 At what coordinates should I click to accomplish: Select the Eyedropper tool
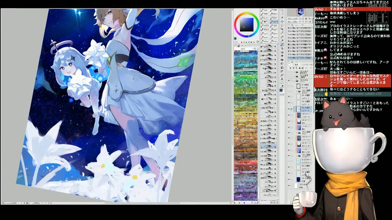282,33
